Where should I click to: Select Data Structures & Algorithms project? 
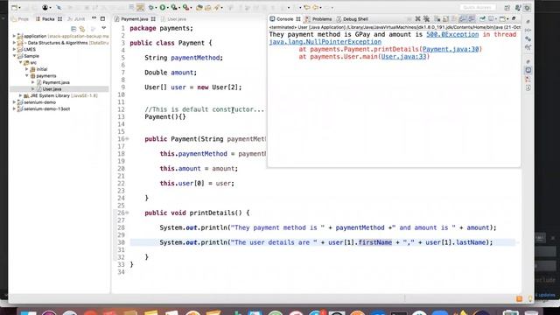(57, 43)
